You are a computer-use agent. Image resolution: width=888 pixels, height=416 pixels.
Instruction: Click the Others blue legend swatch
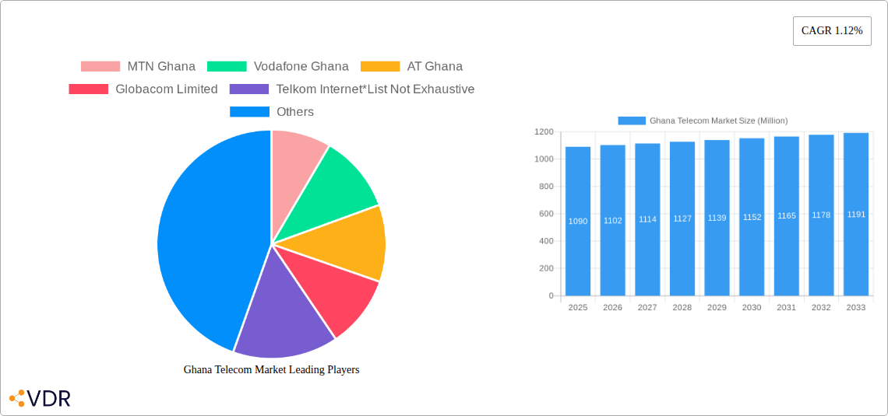click(249, 112)
